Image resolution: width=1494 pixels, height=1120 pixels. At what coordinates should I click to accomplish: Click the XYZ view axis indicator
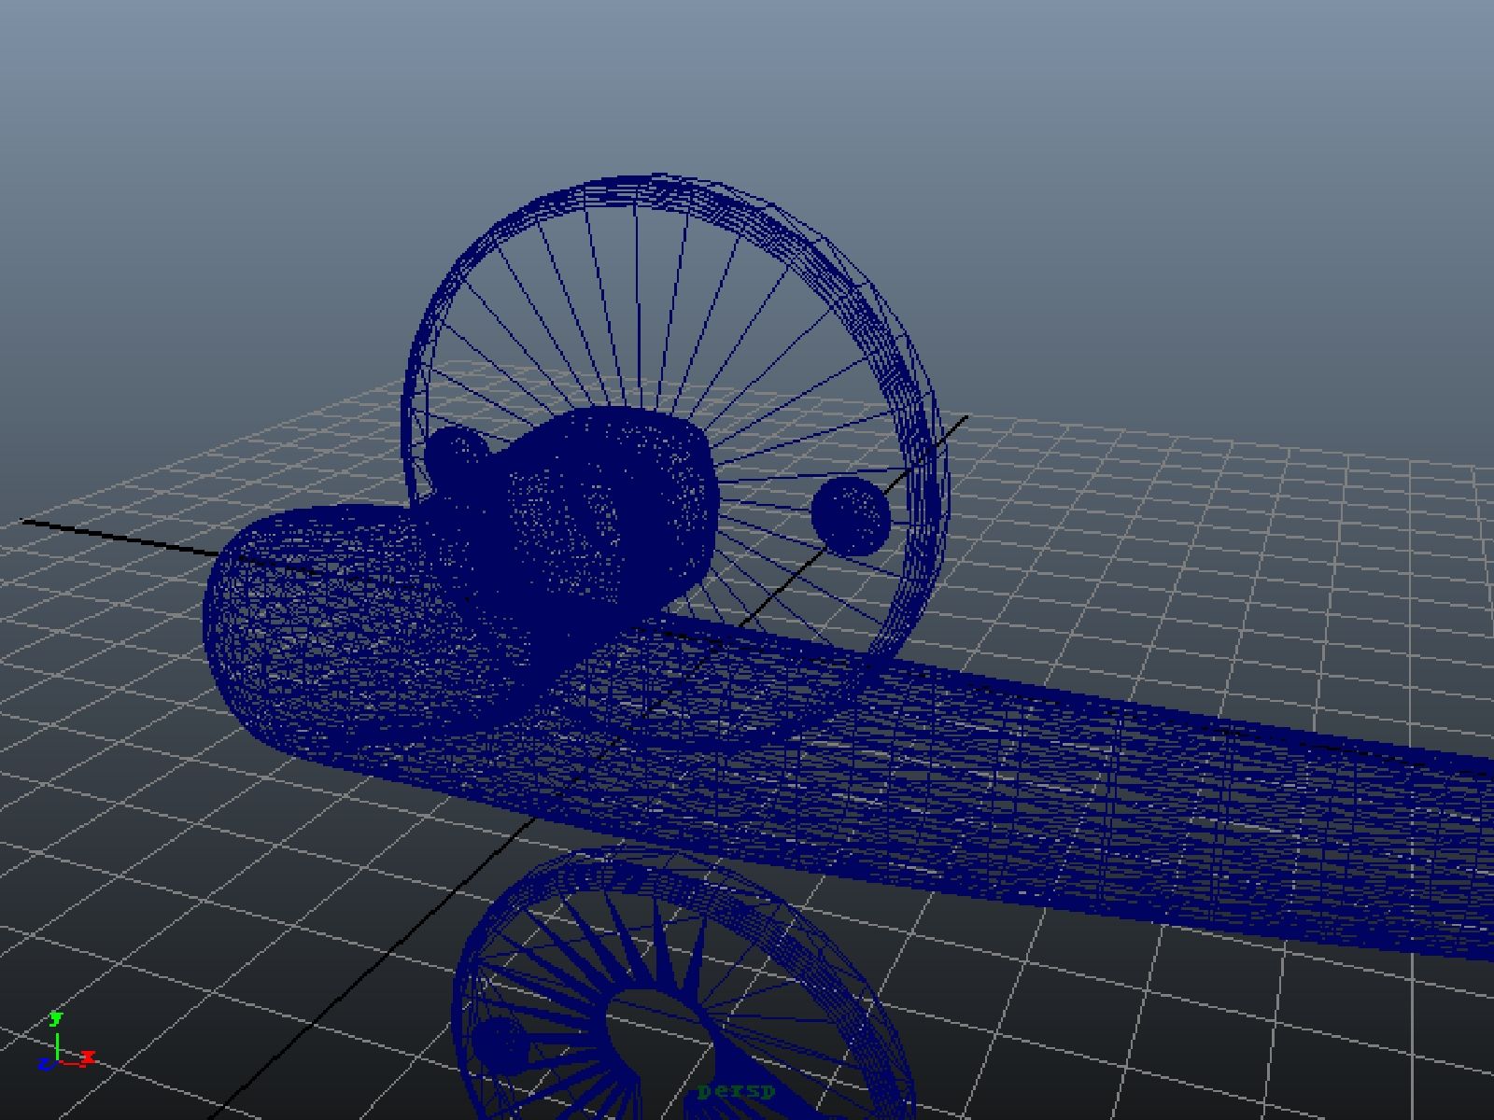click(x=65, y=1041)
